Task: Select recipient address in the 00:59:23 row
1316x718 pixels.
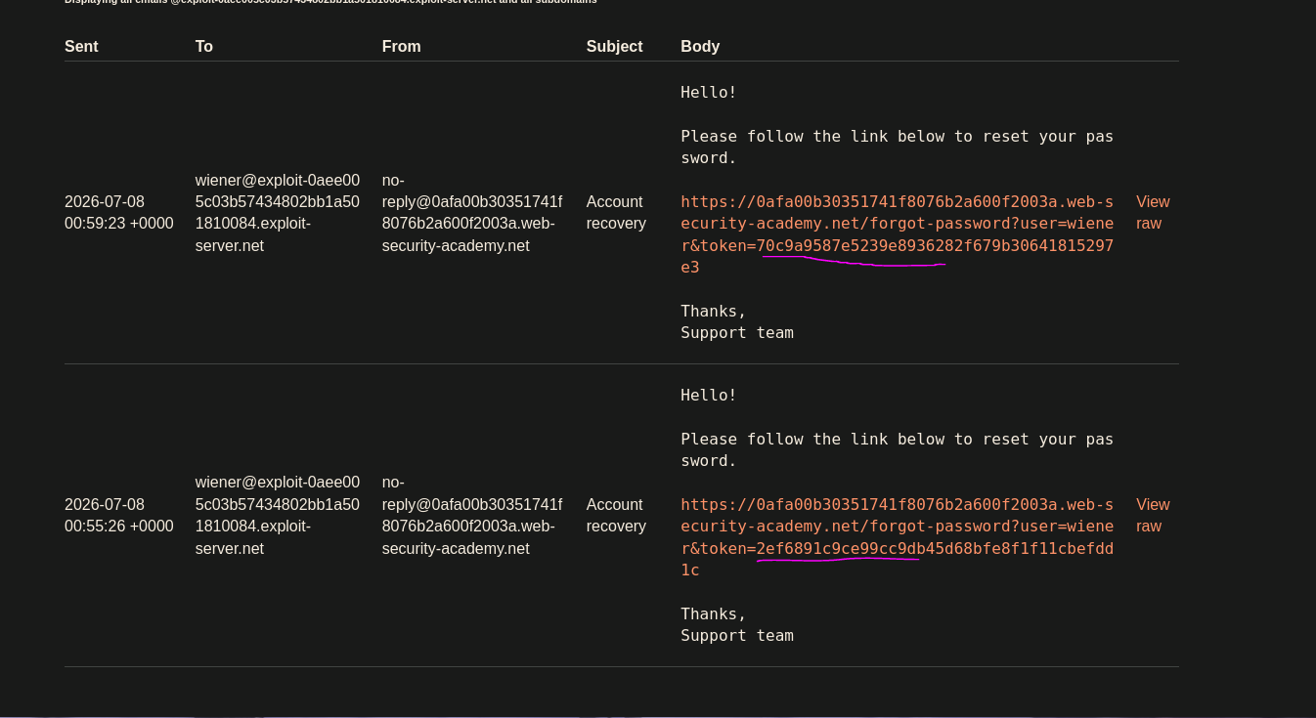Action: click(278, 212)
